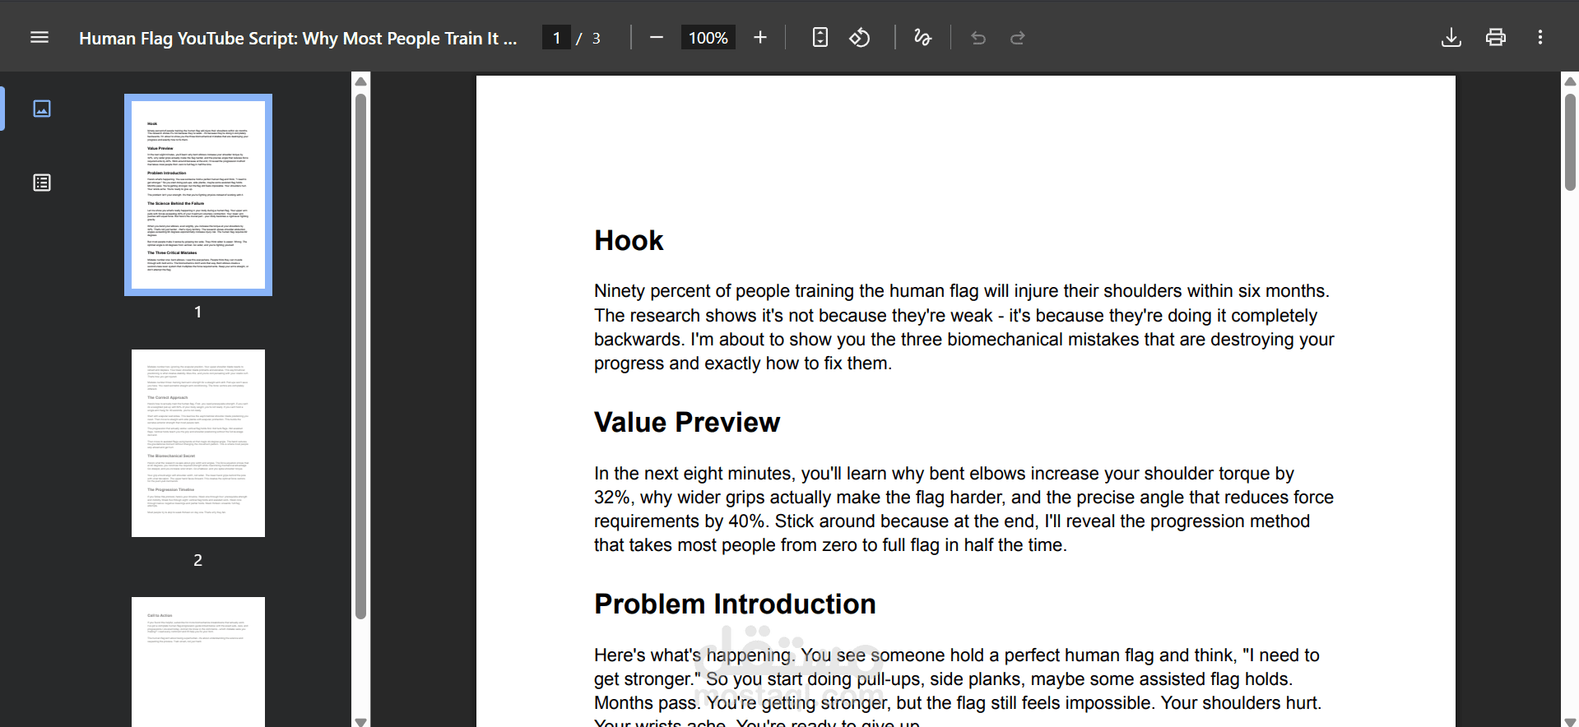Click the main document scrollbar thumb
The height and width of the screenshot is (727, 1579).
coord(1570,142)
